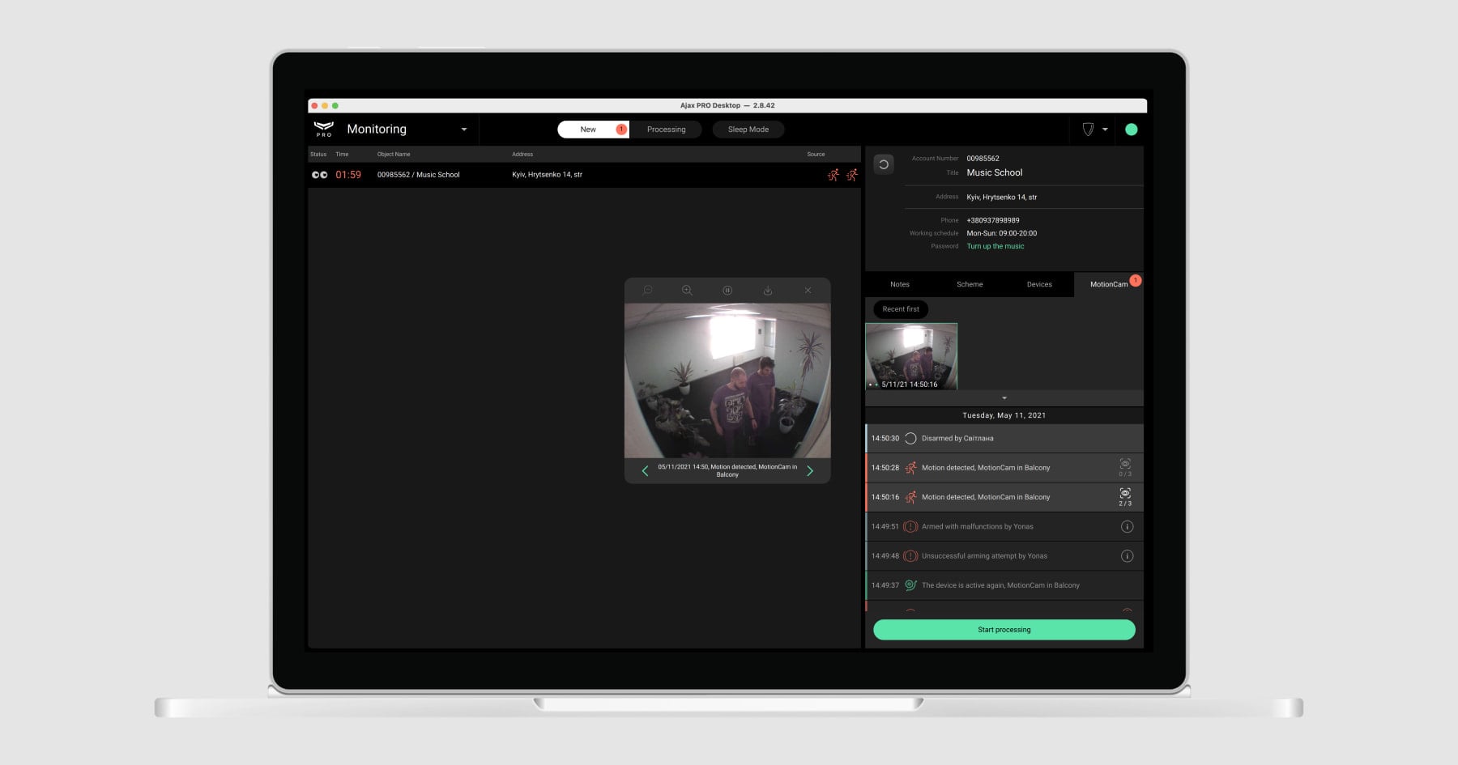Screen dimensions: 1458x765
Task: Zoom out of the MotionCam photo
Action: click(x=647, y=291)
